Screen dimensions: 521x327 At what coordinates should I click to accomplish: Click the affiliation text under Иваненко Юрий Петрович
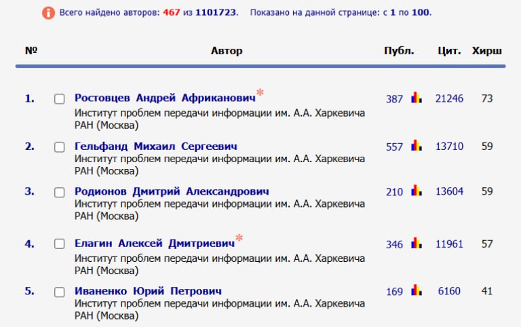point(220,309)
